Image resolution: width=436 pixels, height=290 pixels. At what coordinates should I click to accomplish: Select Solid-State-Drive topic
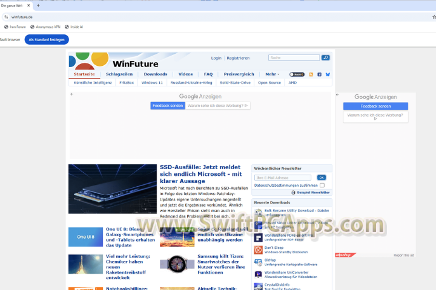(x=235, y=83)
